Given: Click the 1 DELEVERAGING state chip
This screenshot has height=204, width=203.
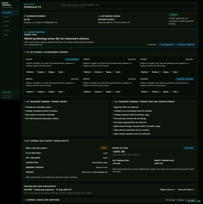Looking at the screenshot, I should 166,45.
